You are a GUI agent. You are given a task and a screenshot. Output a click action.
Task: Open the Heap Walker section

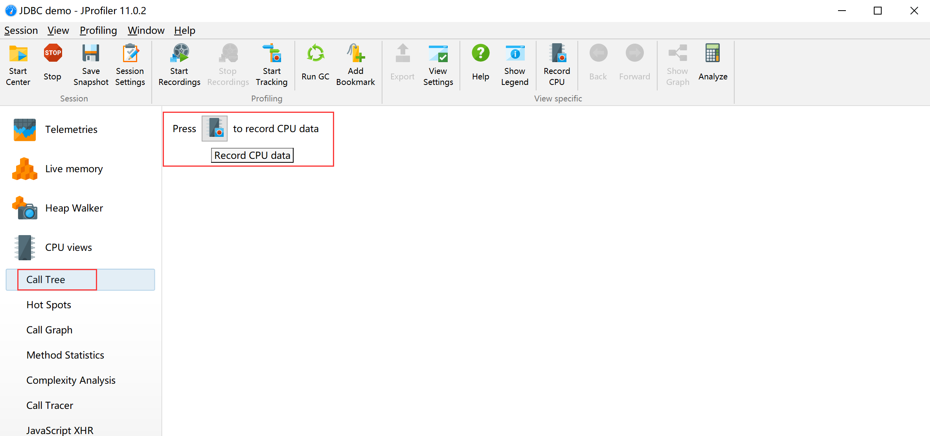point(58,208)
